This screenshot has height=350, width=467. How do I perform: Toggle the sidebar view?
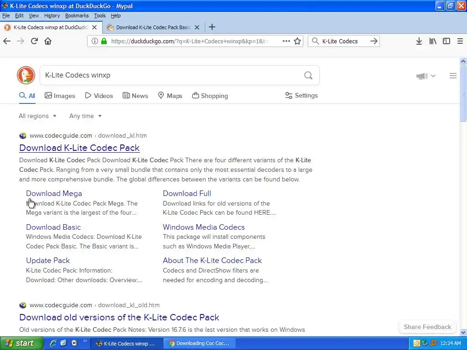click(x=446, y=41)
